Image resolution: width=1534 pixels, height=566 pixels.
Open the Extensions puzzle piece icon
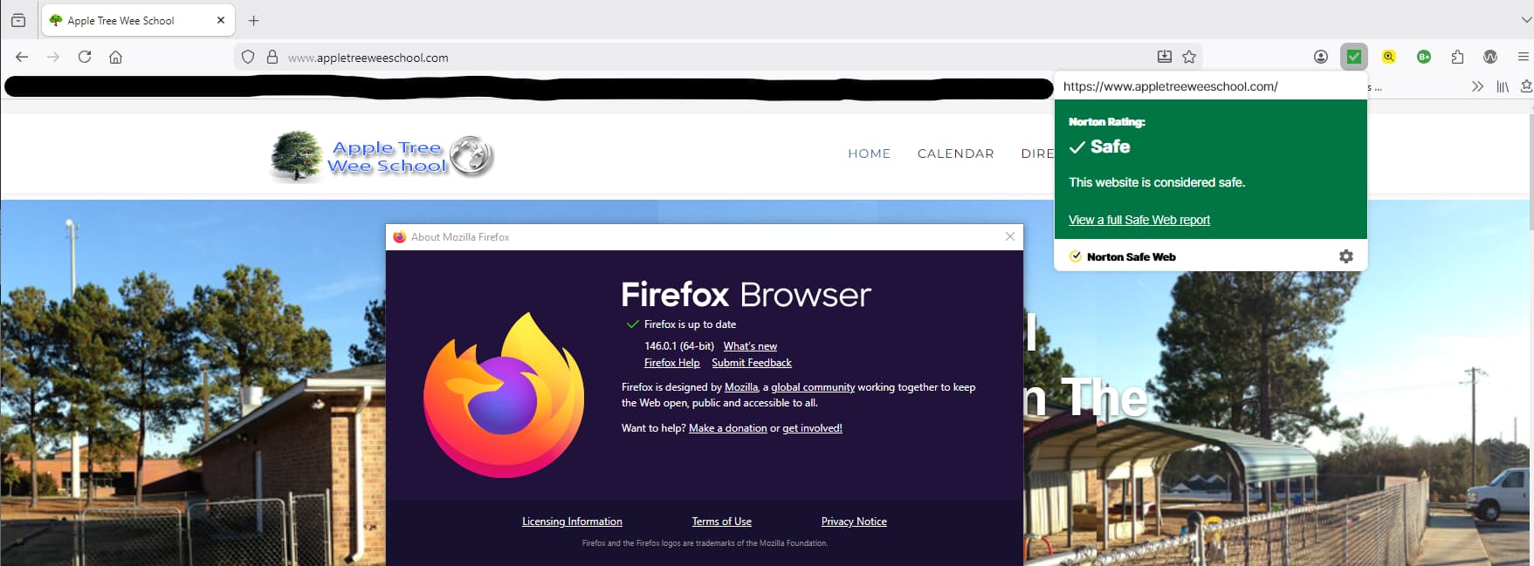[1457, 57]
